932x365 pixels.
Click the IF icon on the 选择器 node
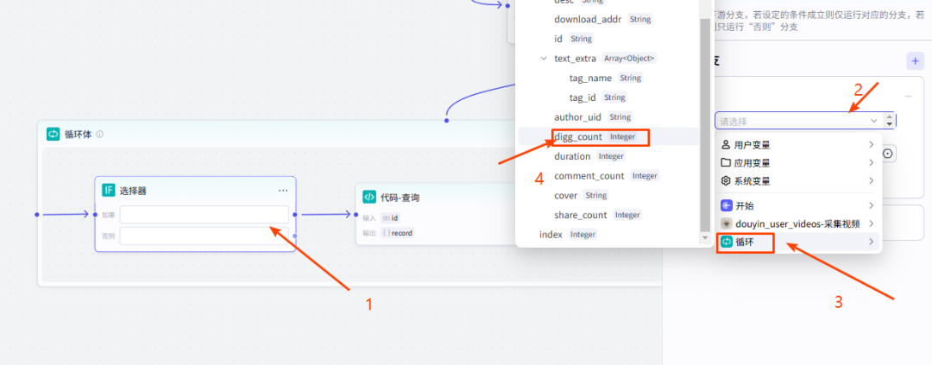click(x=108, y=190)
